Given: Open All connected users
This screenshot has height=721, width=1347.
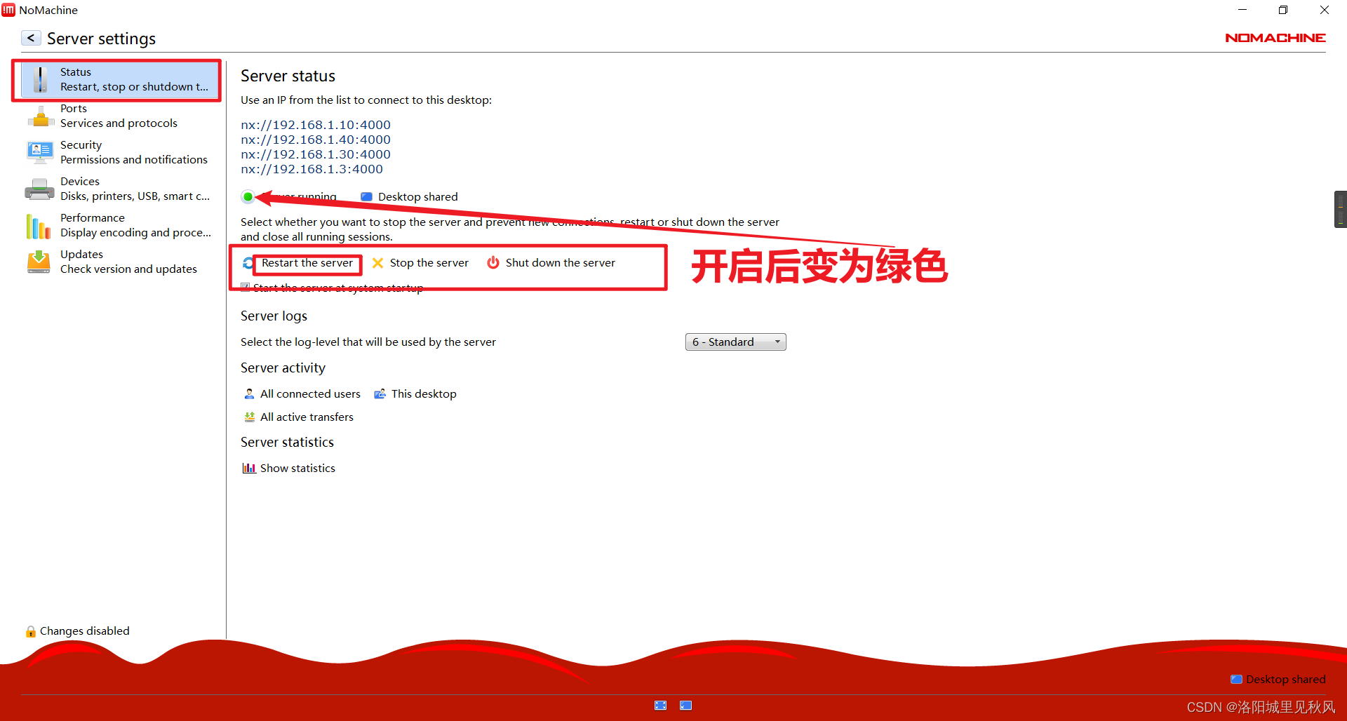Looking at the screenshot, I should 310,394.
